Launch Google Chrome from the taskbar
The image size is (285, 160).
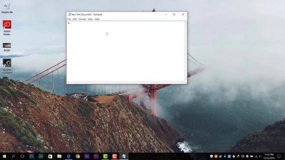pyautogui.click(x=78, y=156)
